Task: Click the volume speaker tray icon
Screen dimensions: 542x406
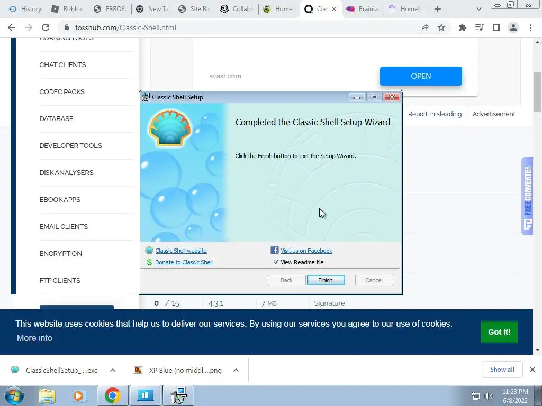Action: pos(488,396)
